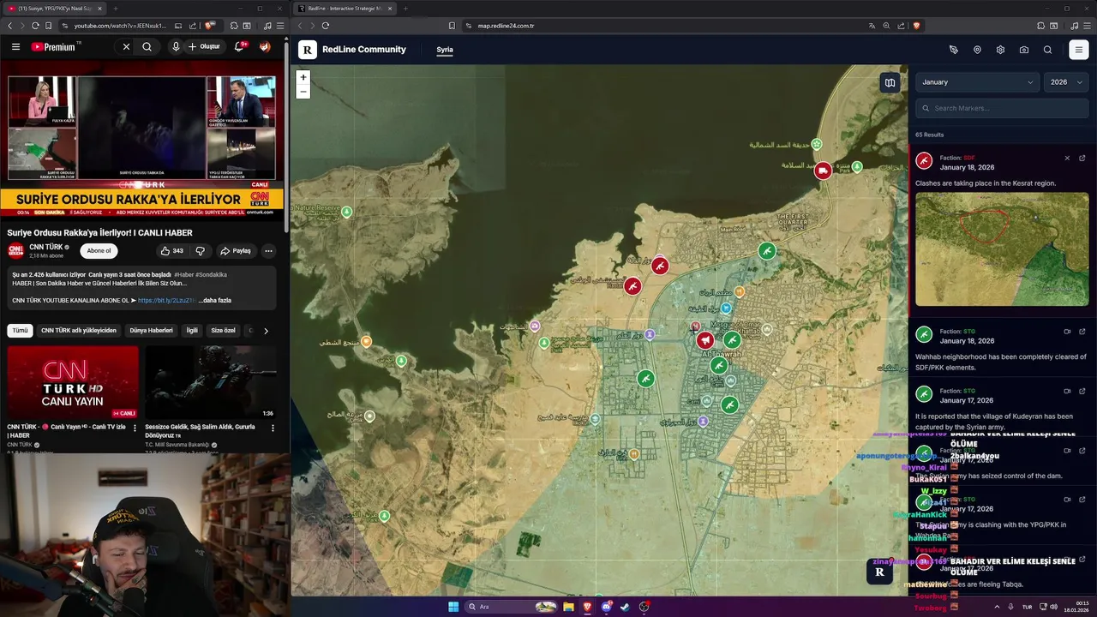1097x617 pixels.
Task: Click the '65 Results' count text
Action: 929,135
